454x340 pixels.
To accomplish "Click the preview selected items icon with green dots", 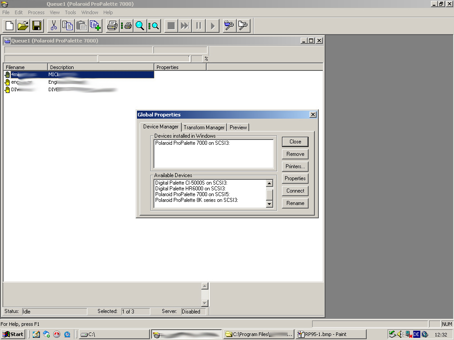I will (154, 26).
